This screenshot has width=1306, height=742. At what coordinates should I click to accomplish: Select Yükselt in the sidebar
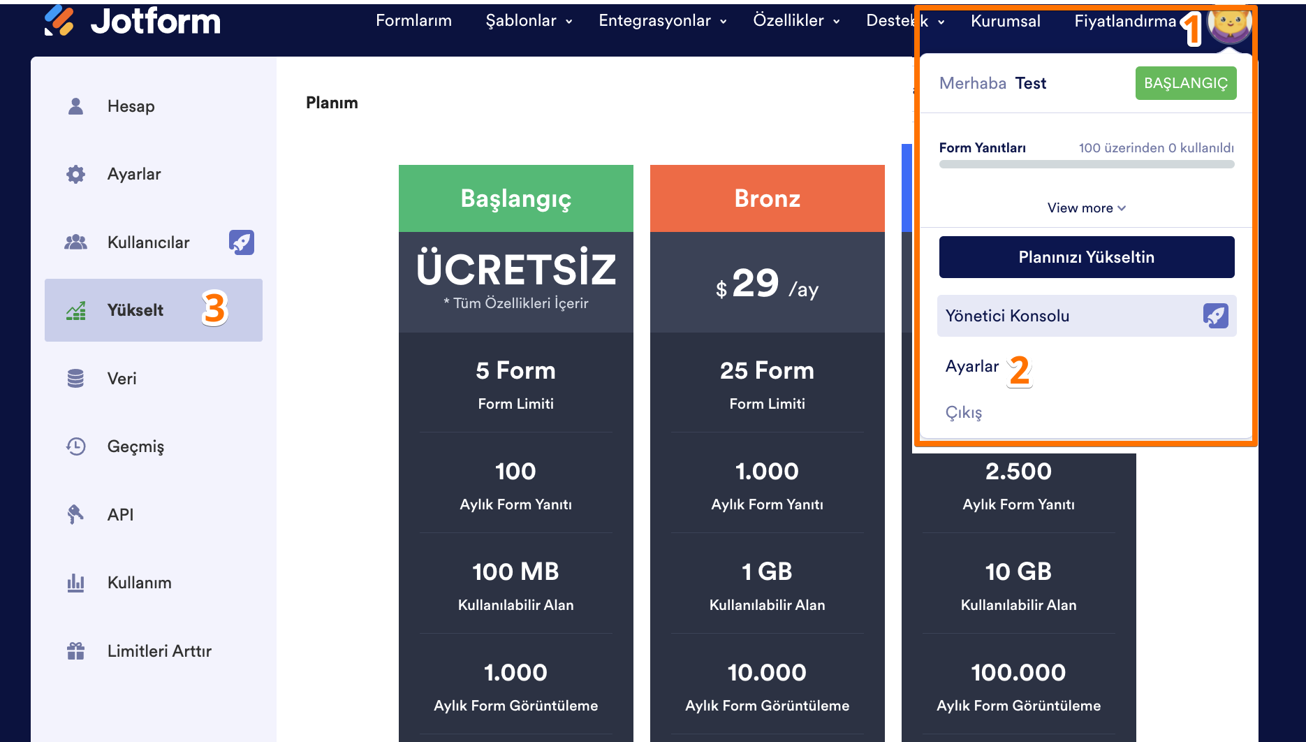(x=154, y=310)
